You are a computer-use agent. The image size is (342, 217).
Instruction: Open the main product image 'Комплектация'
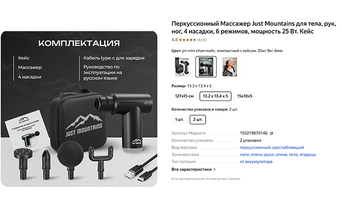point(79,108)
